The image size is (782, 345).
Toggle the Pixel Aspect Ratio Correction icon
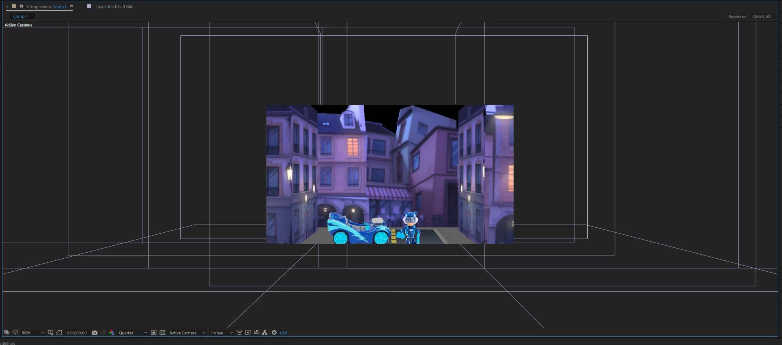239,332
